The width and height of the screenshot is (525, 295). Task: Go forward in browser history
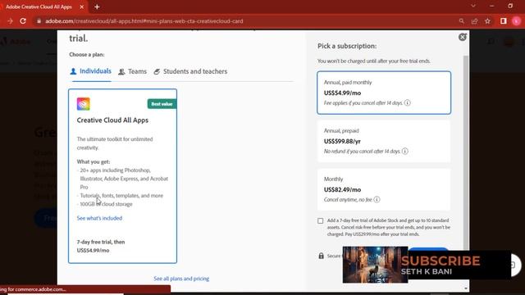coord(10,21)
